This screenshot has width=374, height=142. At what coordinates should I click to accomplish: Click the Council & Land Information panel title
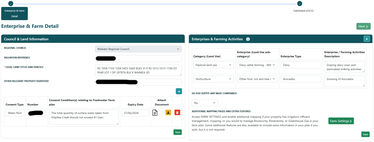click(26, 39)
